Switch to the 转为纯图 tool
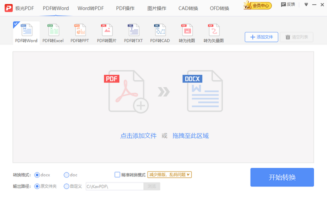The height and width of the screenshot is (200, 327). pos(186,33)
